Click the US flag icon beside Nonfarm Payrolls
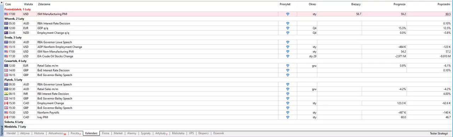 pyautogui.click(x=6, y=113)
